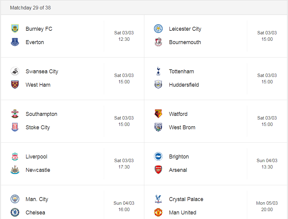This screenshot has width=288, height=219.
Task: Select the Leicester City badge icon
Action: pos(158,29)
